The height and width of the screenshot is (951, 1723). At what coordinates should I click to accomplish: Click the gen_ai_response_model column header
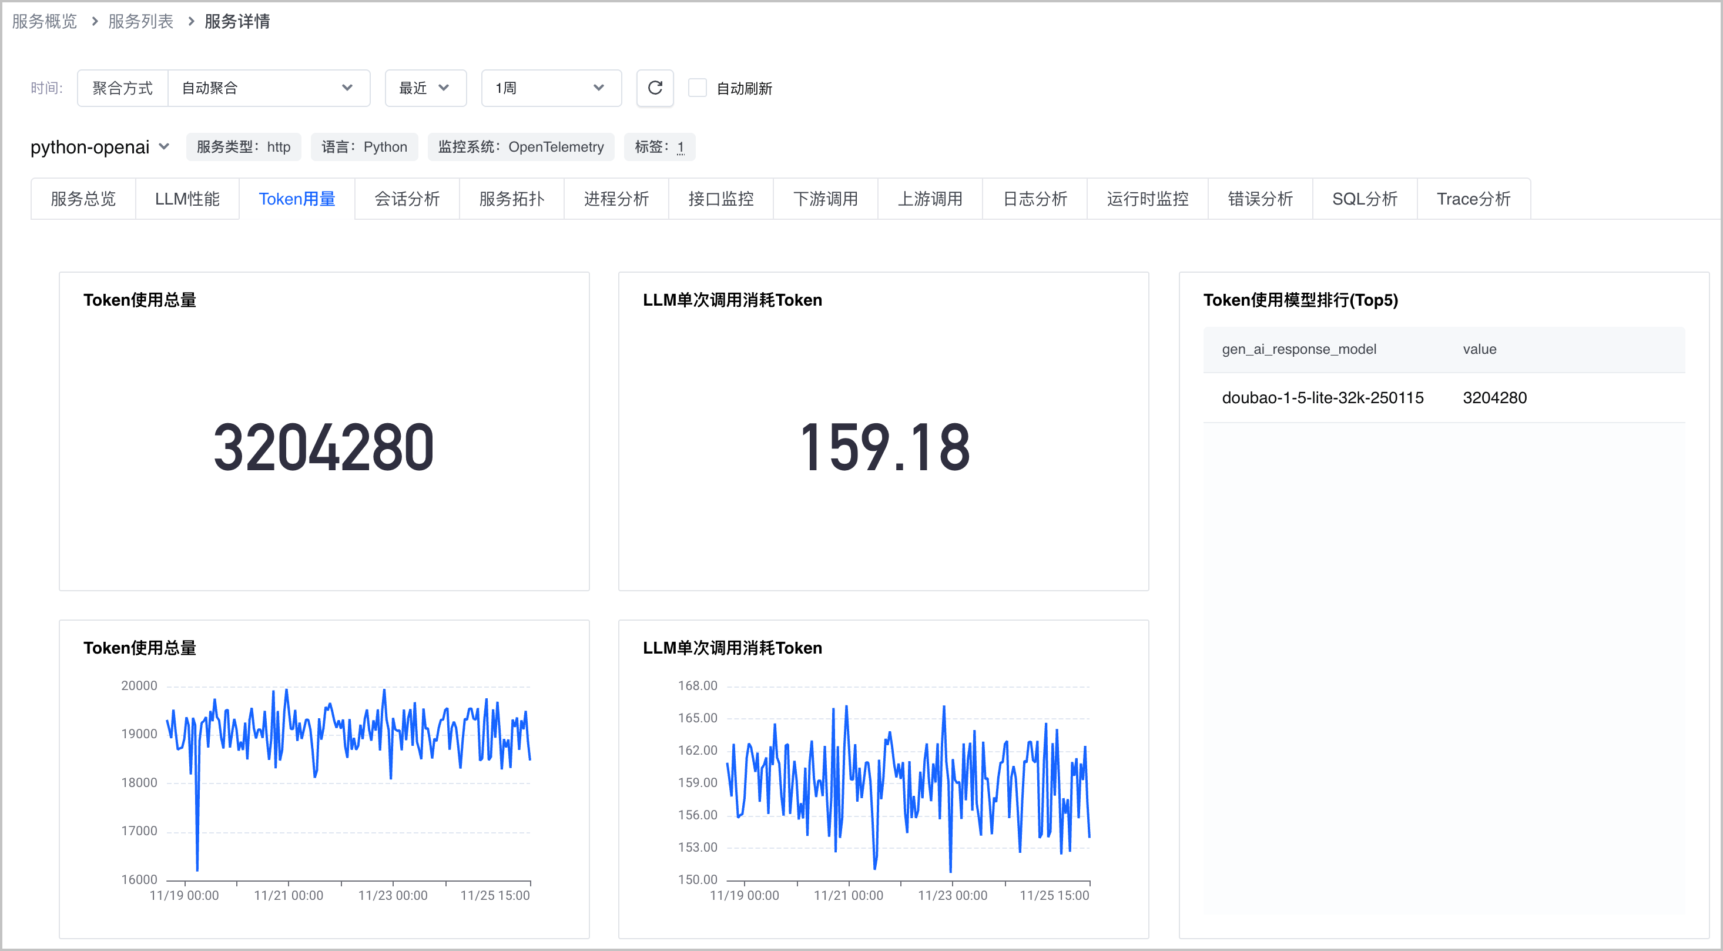click(1298, 349)
